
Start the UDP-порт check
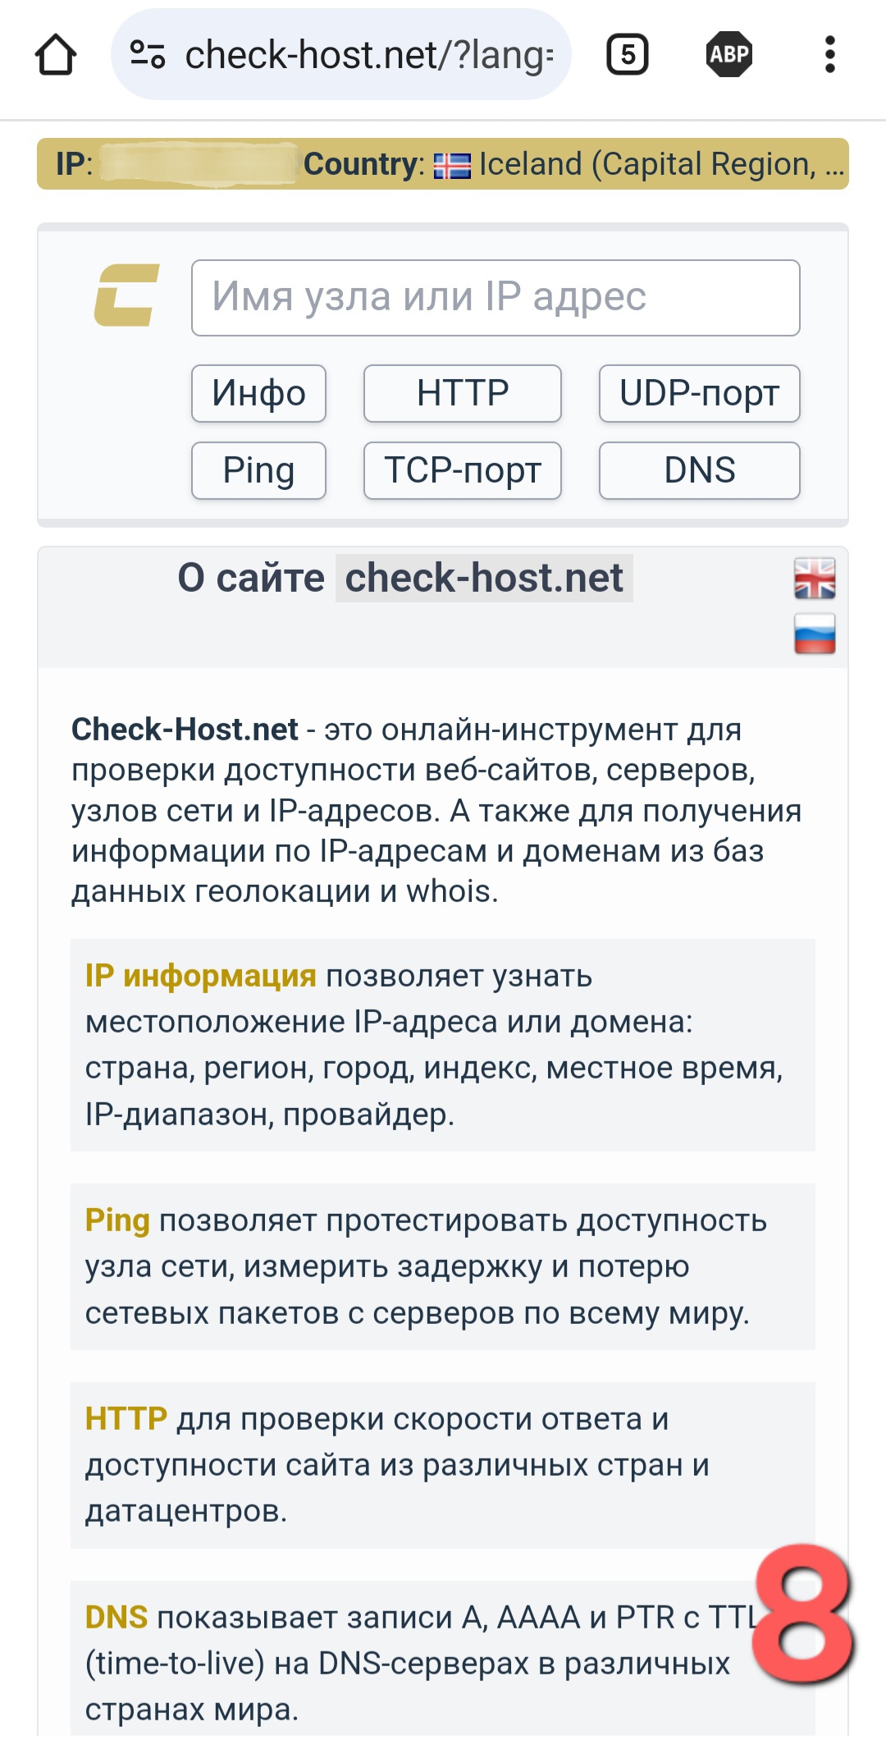700,393
